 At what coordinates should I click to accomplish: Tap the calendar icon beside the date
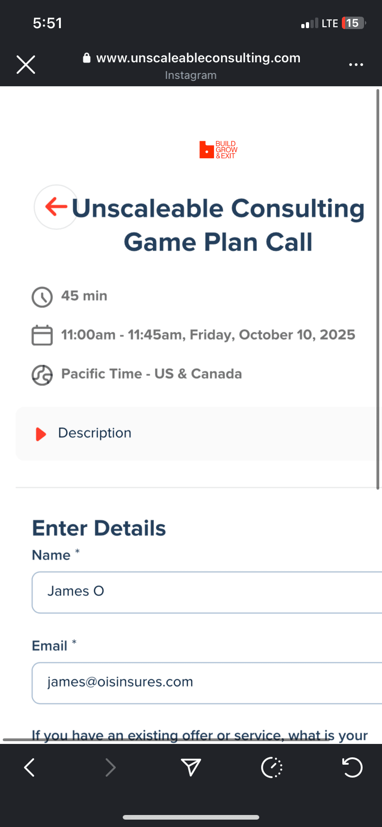[x=42, y=336]
